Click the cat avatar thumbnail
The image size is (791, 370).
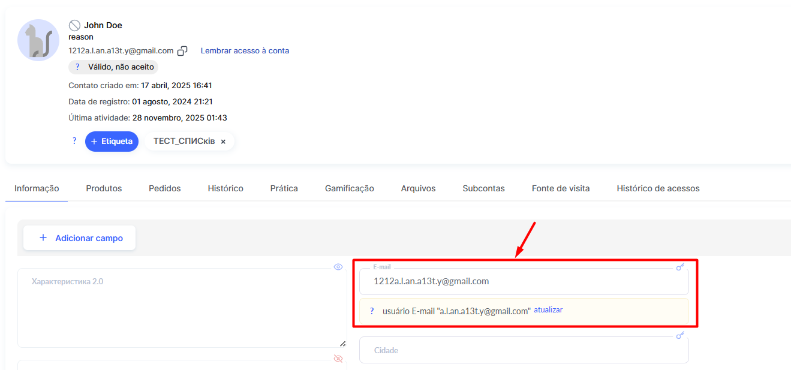click(x=38, y=40)
